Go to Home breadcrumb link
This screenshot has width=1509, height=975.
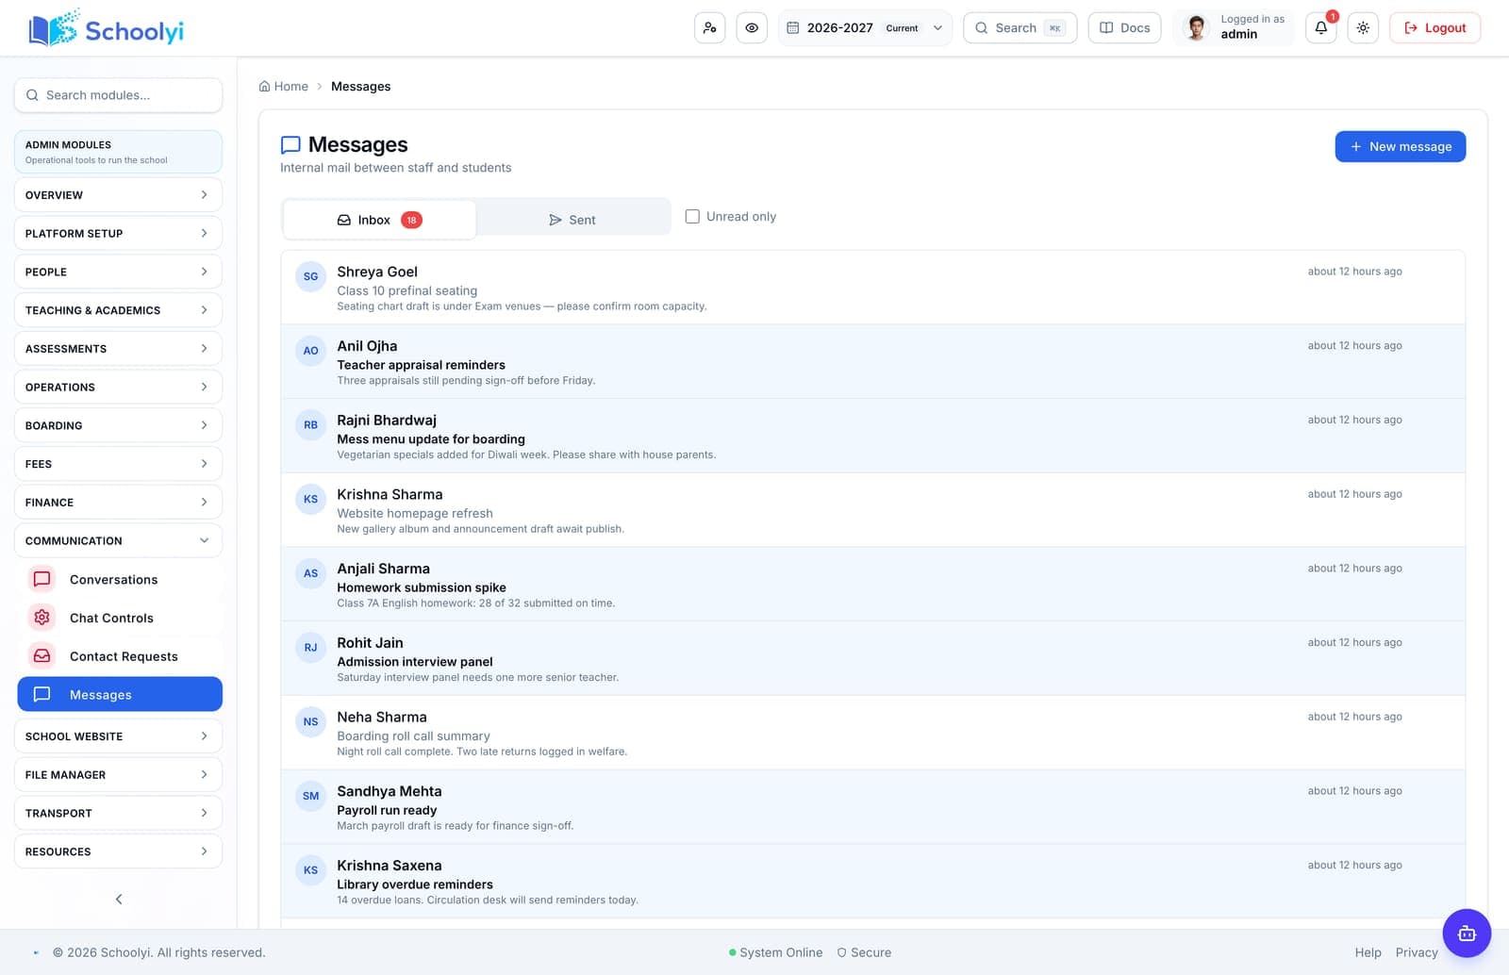[x=284, y=86]
